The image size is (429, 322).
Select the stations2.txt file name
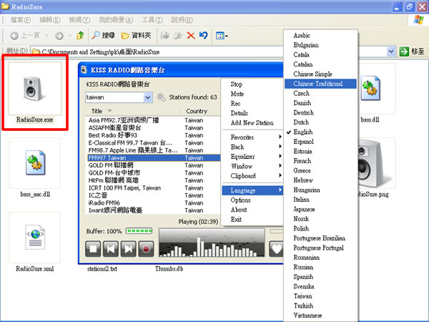pyautogui.click(x=102, y=269)
